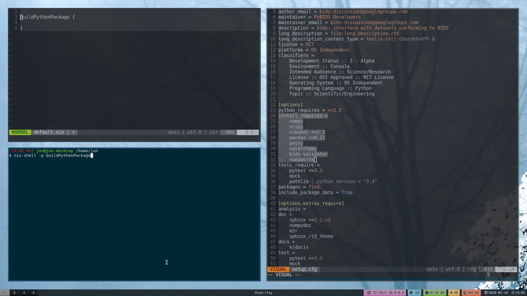
Task: Click the 'numpy' dependency line
Action: (296, 121)
